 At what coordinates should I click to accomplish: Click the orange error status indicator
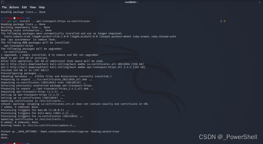point(225,21)
